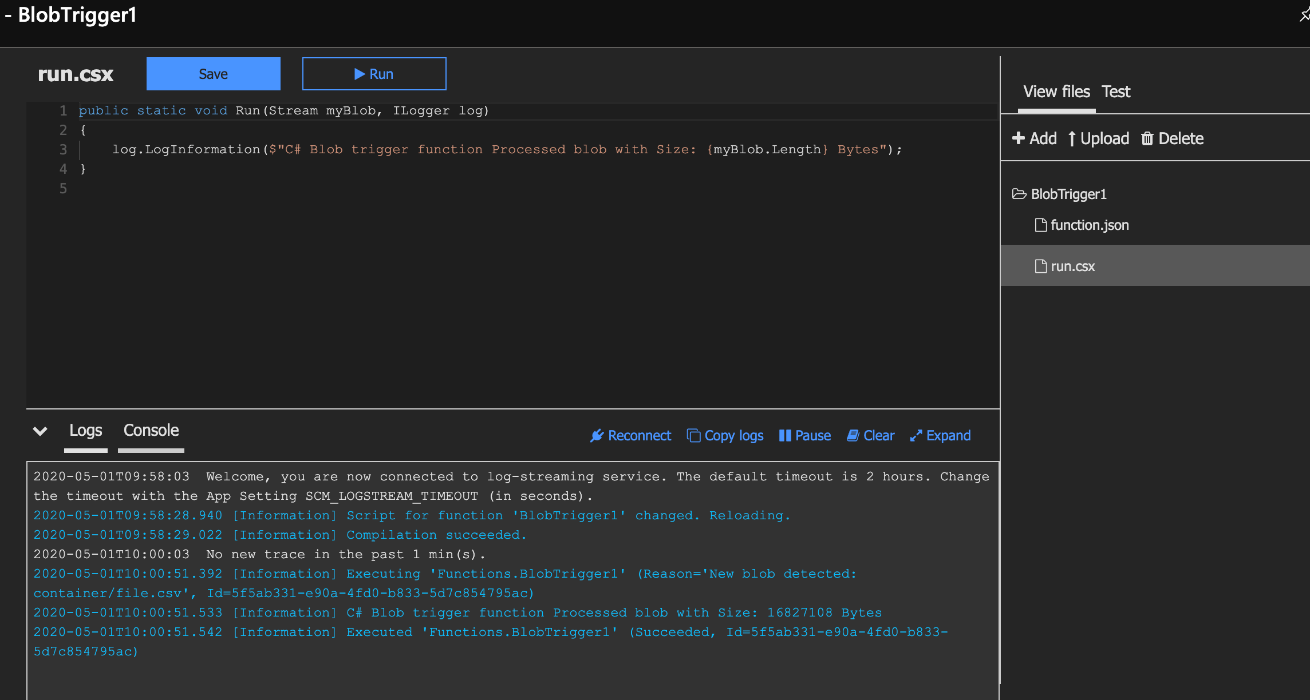The width and height of the screenshot is (1310, 700).
Task: Click the 'Compilation succeeded.' log entry
Action: pyautogui.click(x=280, y=535)
